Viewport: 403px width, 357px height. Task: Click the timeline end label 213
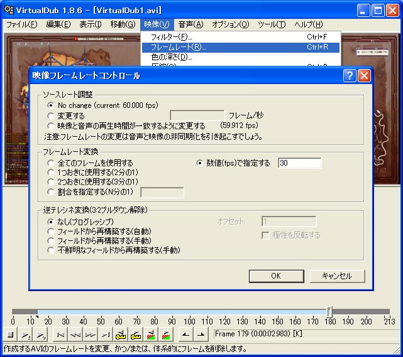click(389, 321)
